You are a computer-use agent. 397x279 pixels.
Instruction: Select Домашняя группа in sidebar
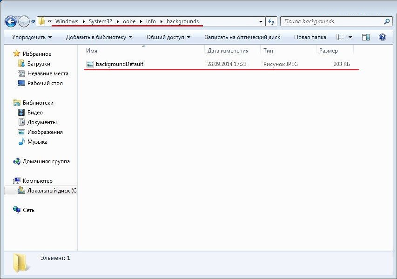tap(46, 161)
